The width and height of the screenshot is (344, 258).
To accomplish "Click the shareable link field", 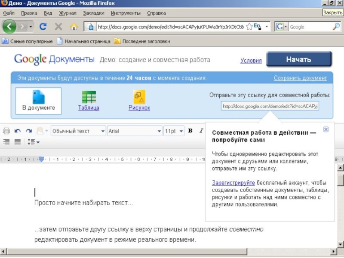I will tap(270, 106).
